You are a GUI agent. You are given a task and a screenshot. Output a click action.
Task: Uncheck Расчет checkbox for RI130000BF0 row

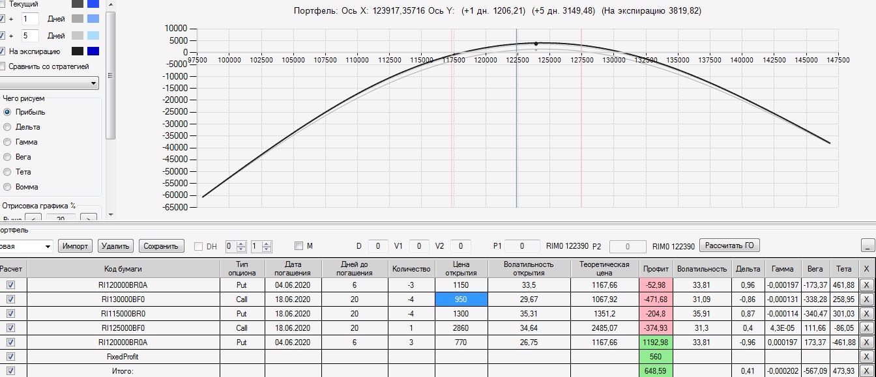10,300
